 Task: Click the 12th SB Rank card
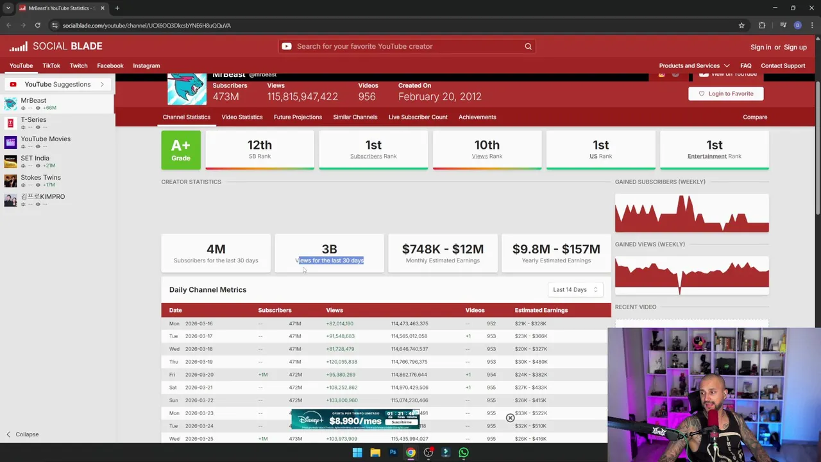[x=260, y=150]
